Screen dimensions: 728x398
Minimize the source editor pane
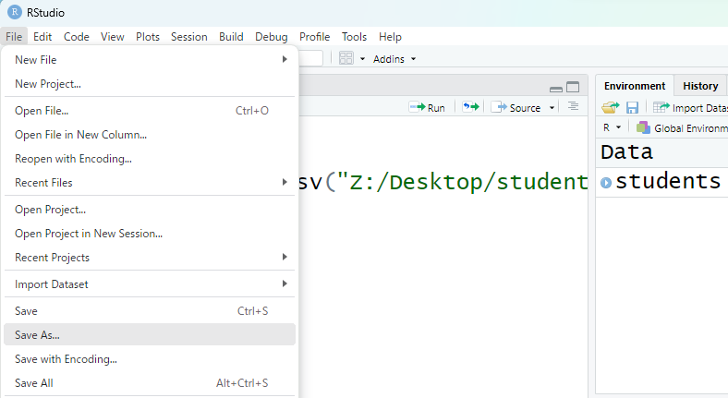pos(555,88)
